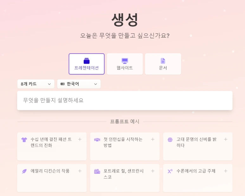Click the handshake icon on internship prompt

[97, 140]
